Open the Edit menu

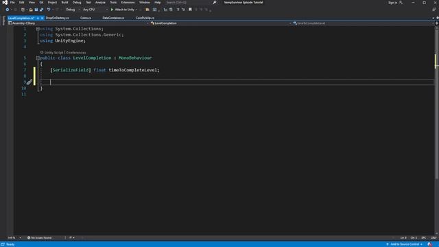click(x=21, y=3)
